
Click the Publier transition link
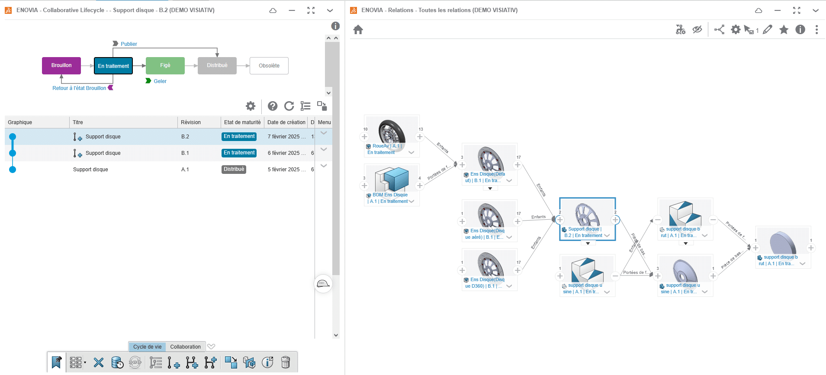(x=129, y=44)
